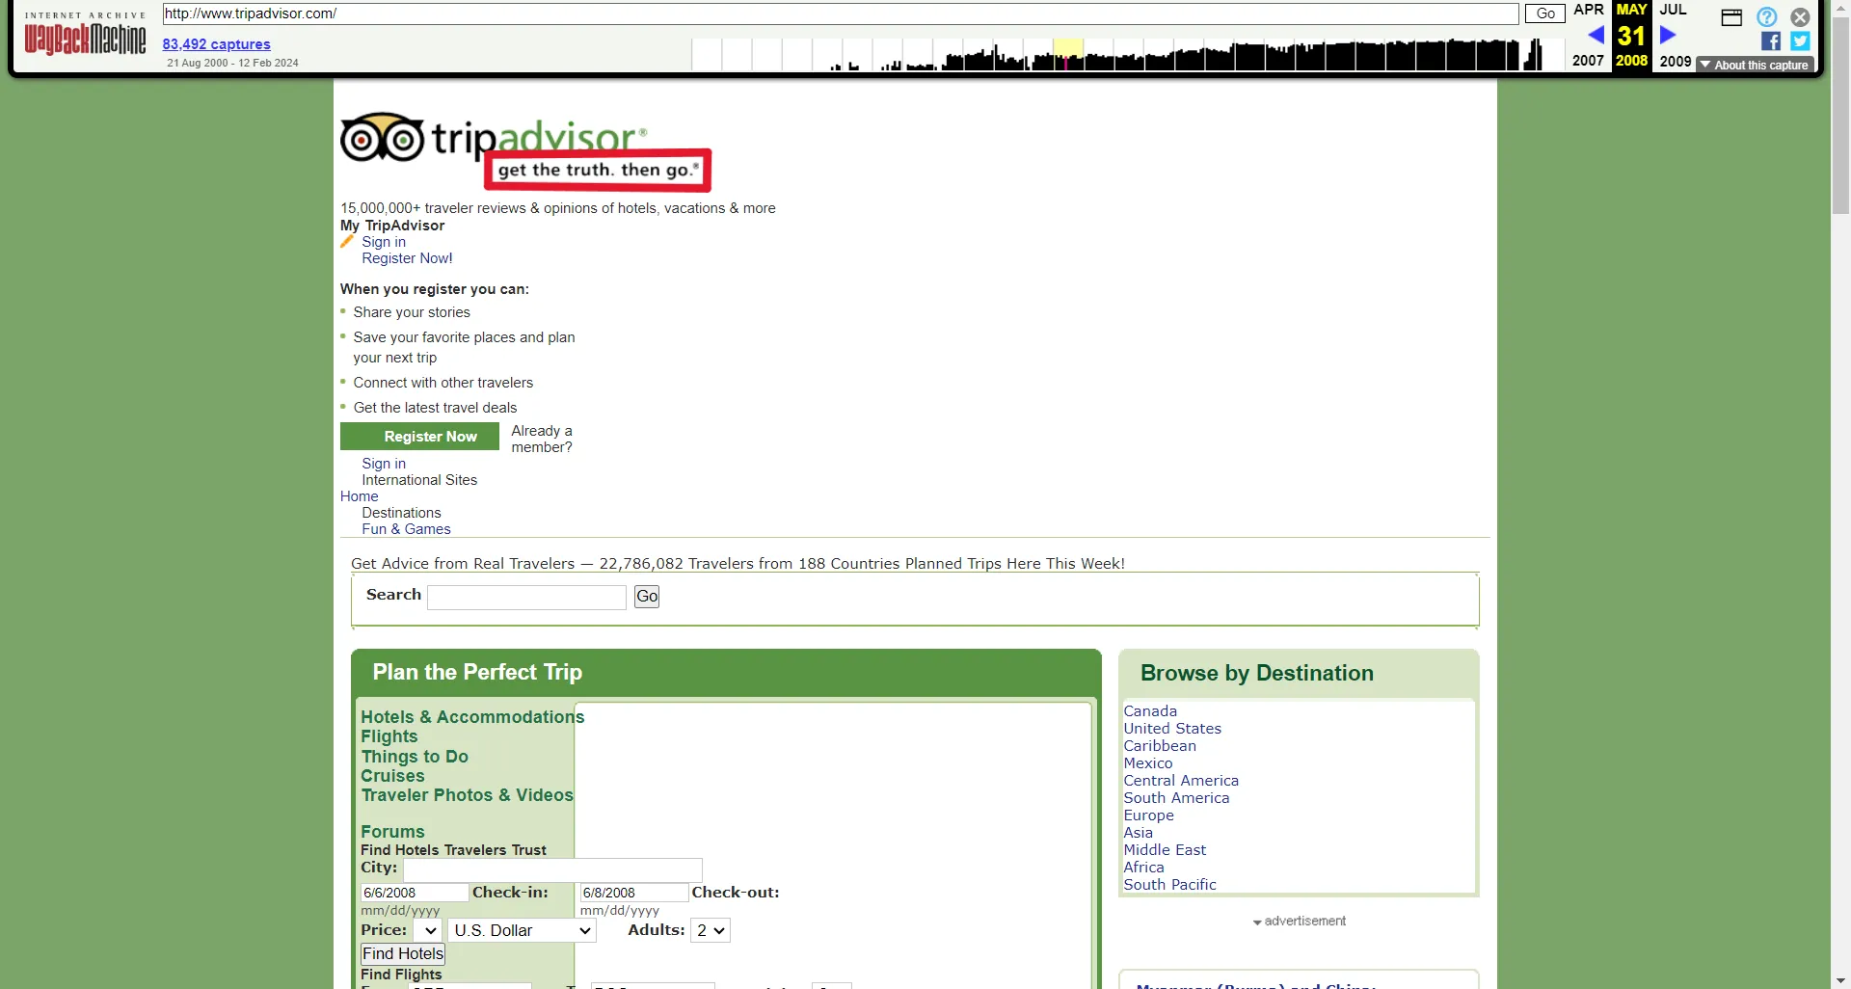1851x989 pixels.
Task: Open the U.S. Dollar currency dropdown
Action: [x=522, y=930]
